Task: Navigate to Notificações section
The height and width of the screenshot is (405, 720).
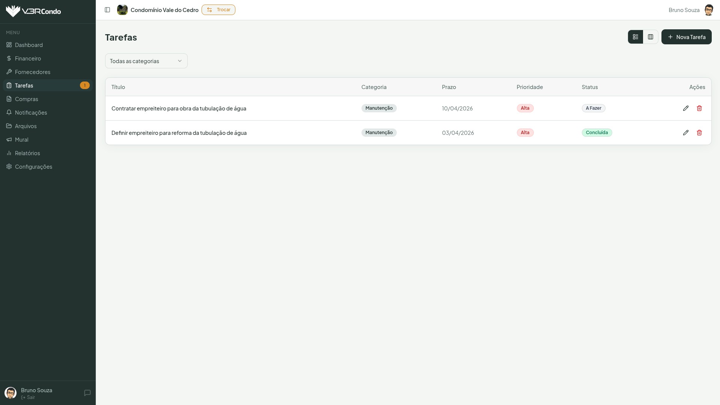Action: click(31, 113)
